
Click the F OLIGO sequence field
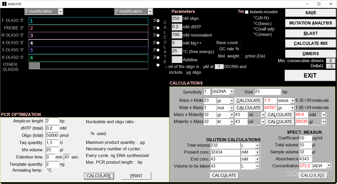pos(89,21)
